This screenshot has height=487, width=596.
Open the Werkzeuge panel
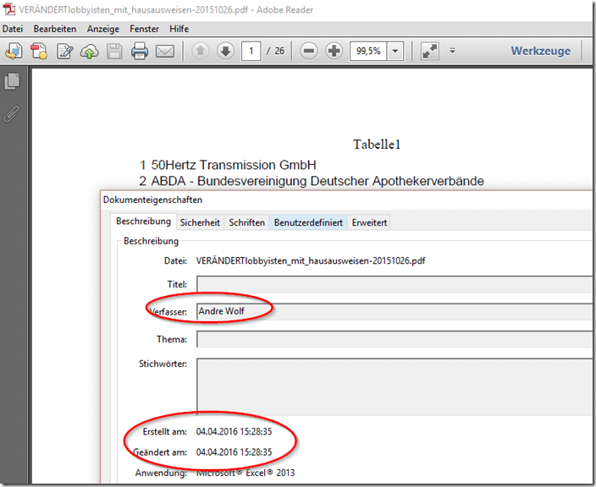tap(540, 51)
